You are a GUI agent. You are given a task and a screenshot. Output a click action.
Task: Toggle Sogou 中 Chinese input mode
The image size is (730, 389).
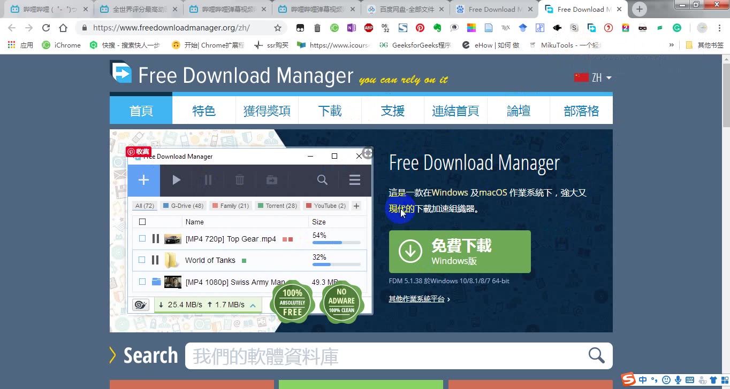(643, 380)
